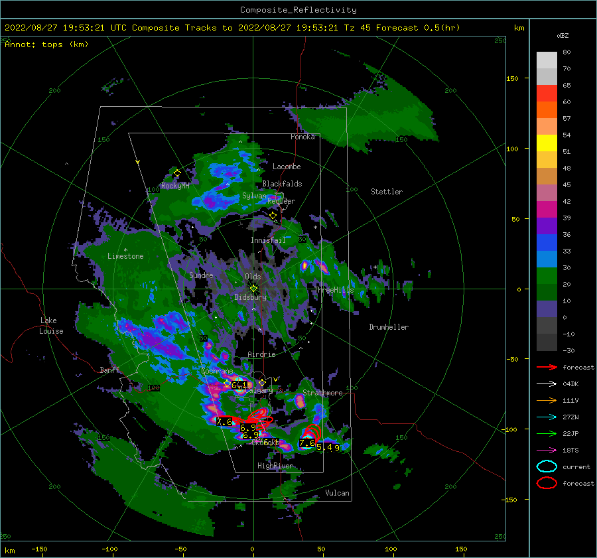The image size is (597, 558).
Task: Click the orange 111V arrow legend icon
Action: point(547,400)
